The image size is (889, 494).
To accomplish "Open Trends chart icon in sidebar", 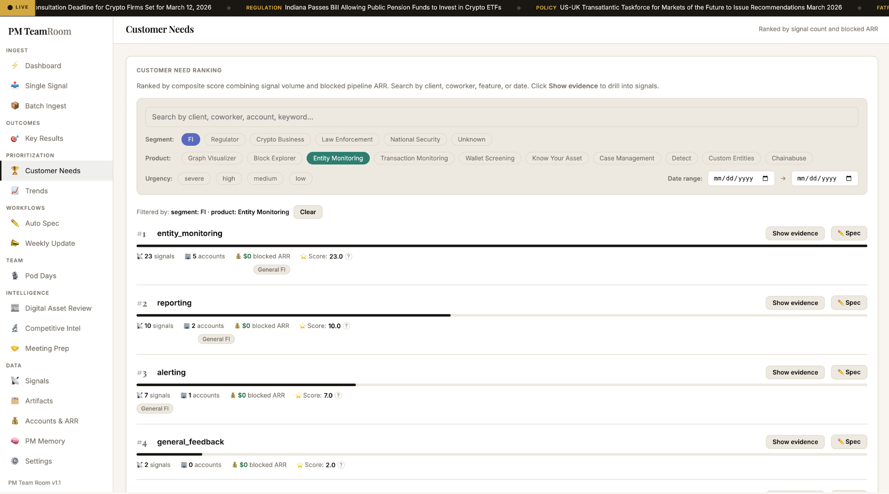I will point(15,191).
